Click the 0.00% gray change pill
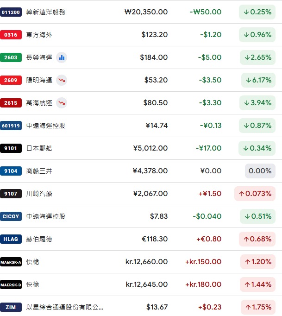Screen dimensions: 282x316 pyautogui.click(x=260, y=171)
